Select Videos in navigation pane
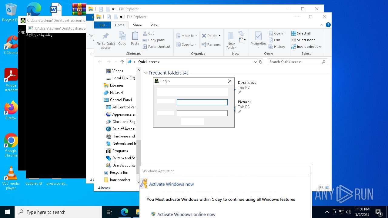Viewport: 388px width, 218px height. 118,71
